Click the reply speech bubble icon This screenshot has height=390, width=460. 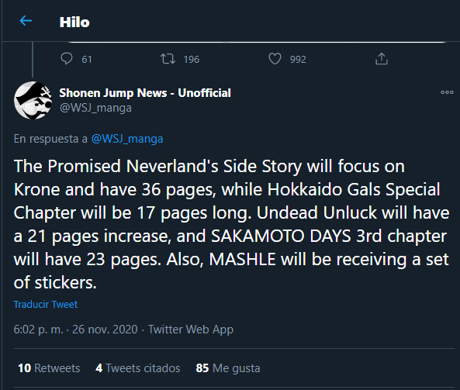[66, 59]
